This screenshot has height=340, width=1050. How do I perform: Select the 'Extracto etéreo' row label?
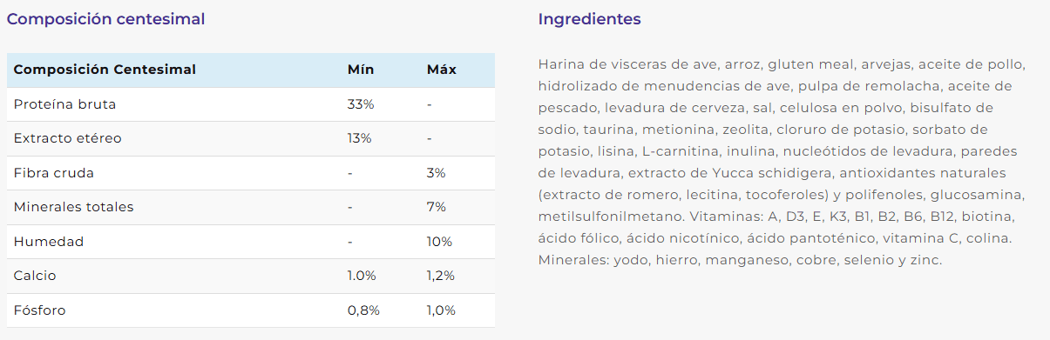(67, 138)
